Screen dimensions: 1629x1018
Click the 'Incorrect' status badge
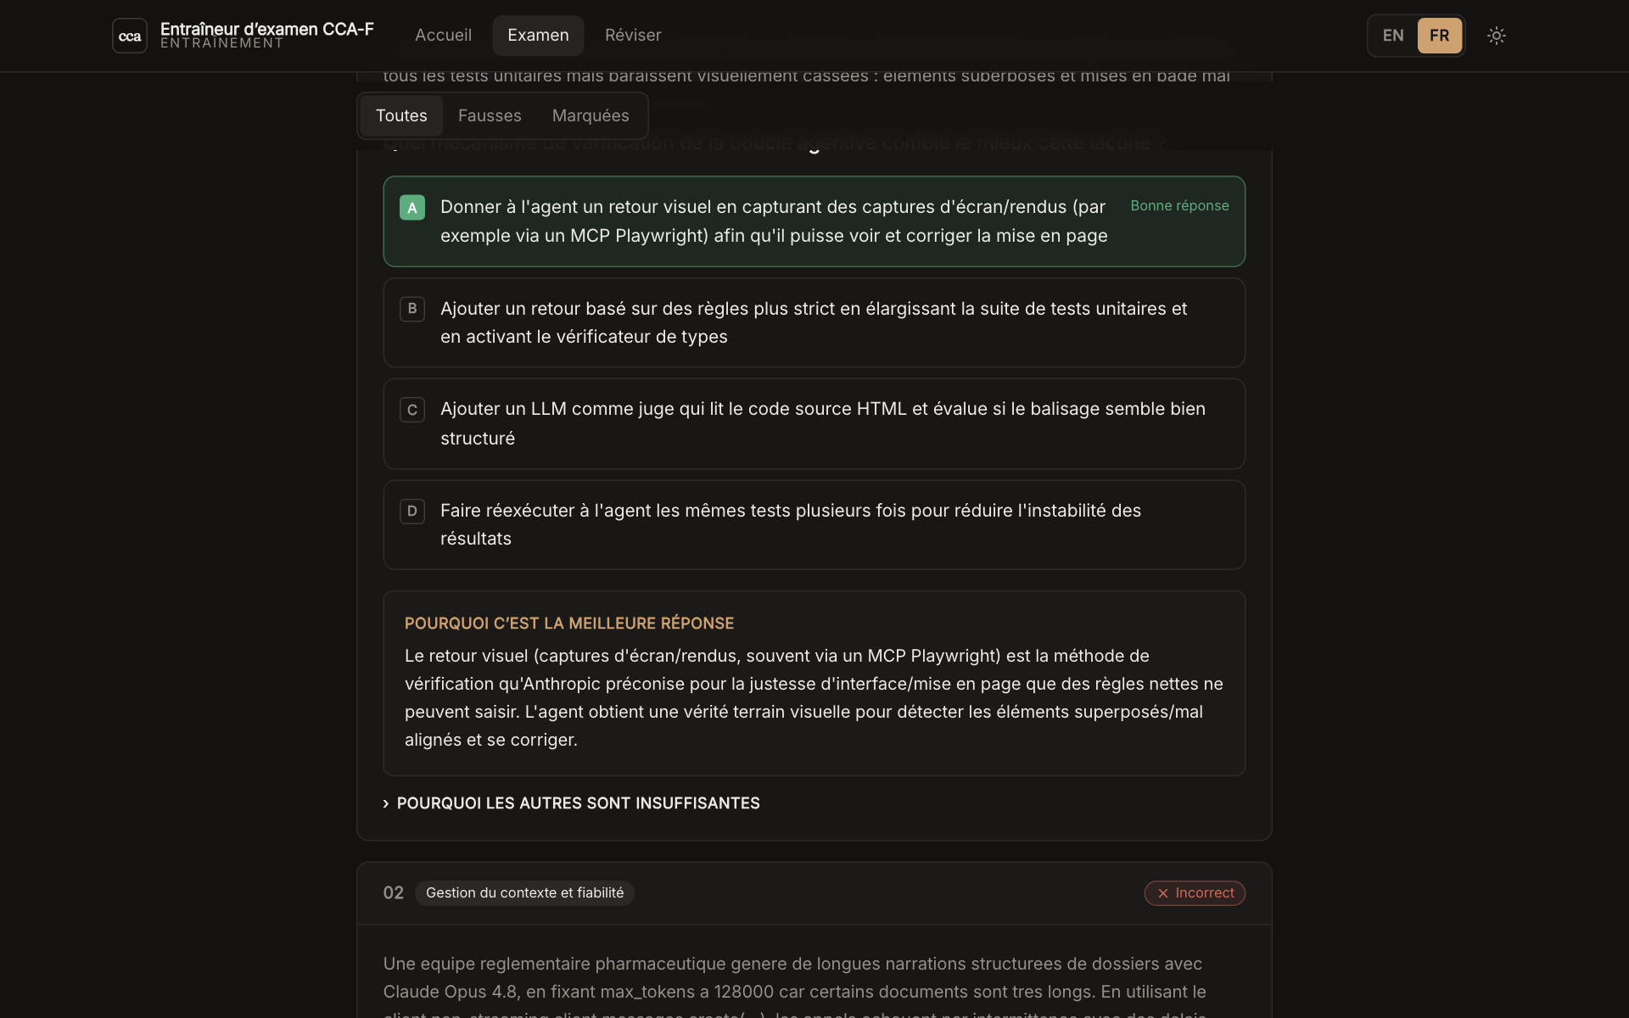(1195, 893)
